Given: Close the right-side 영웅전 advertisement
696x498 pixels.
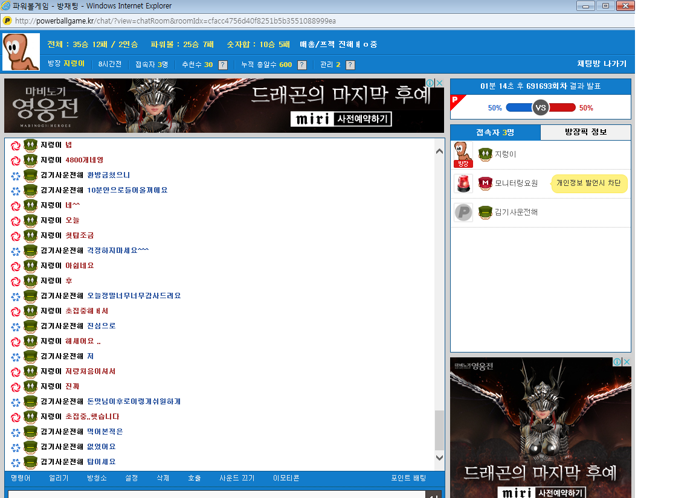Looking at the screenshot, I should tap(627, 362).
